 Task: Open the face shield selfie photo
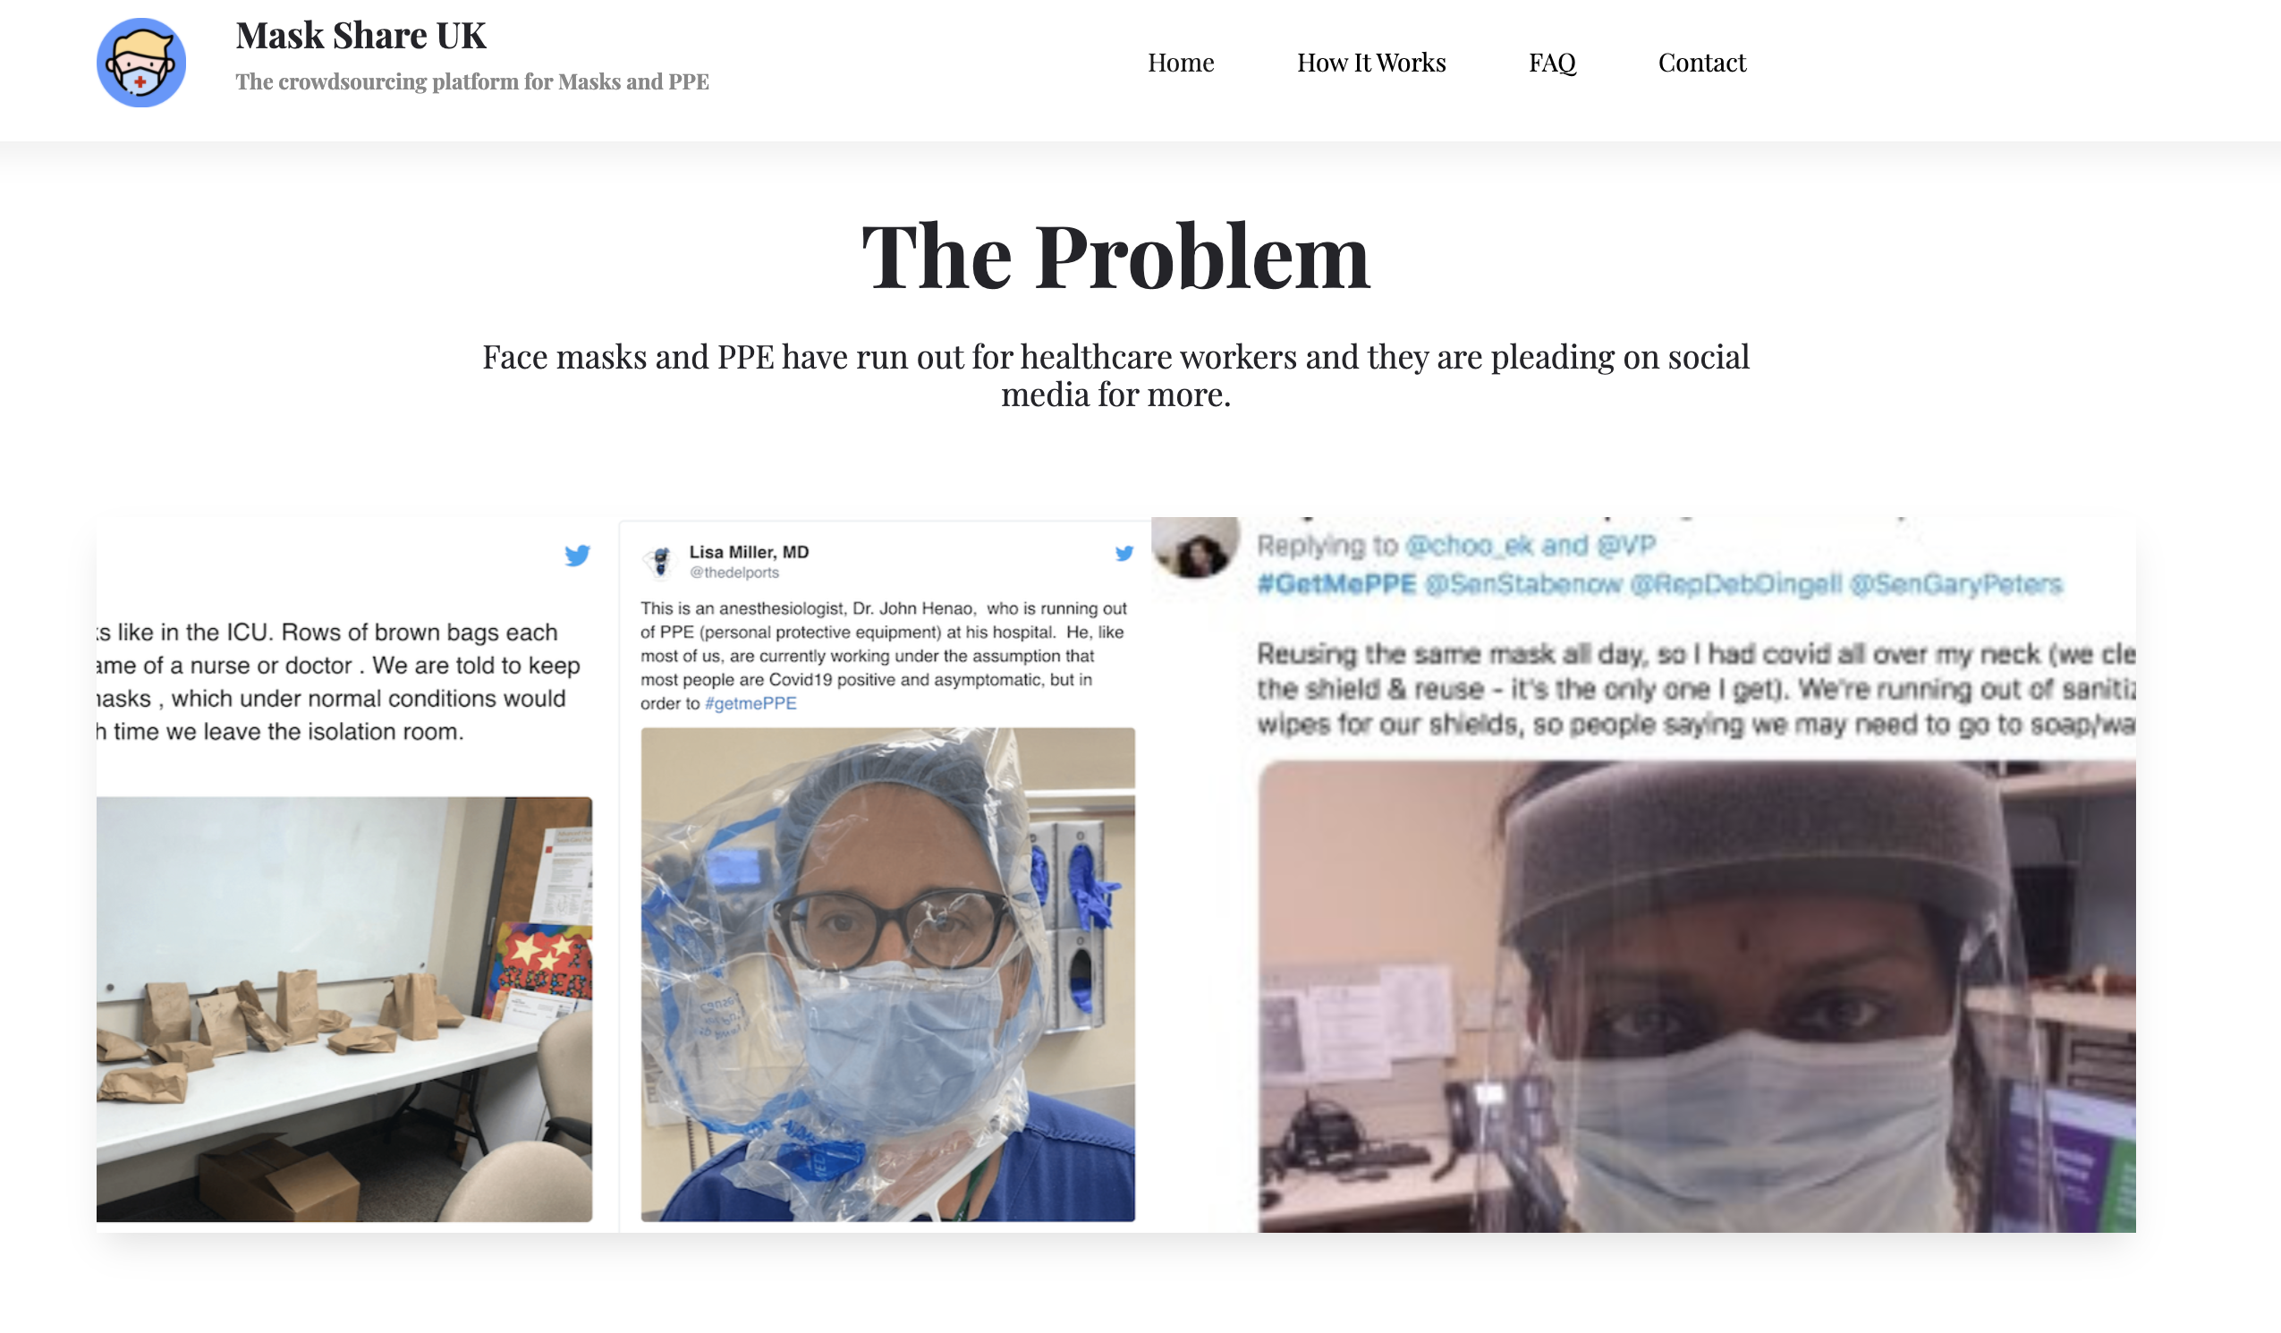tap(1696, 996)
